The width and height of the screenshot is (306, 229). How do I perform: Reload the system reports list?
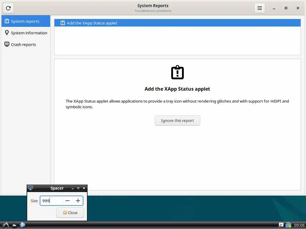point(8,8)
